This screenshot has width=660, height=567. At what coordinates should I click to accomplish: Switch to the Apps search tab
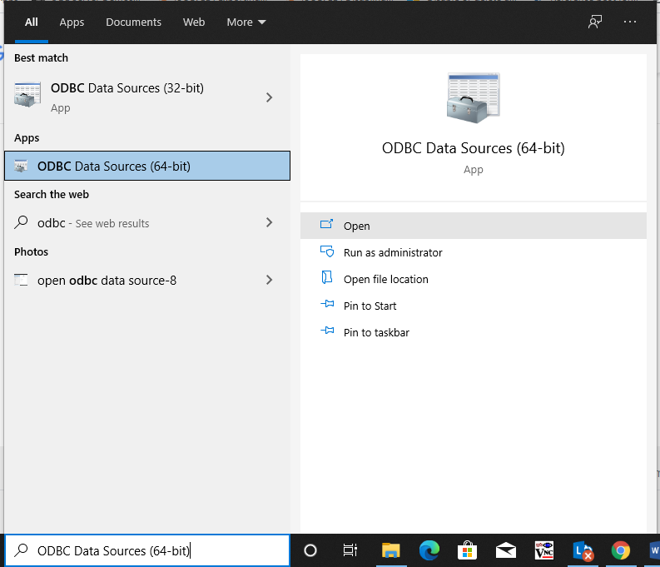[x=72, y=22]
